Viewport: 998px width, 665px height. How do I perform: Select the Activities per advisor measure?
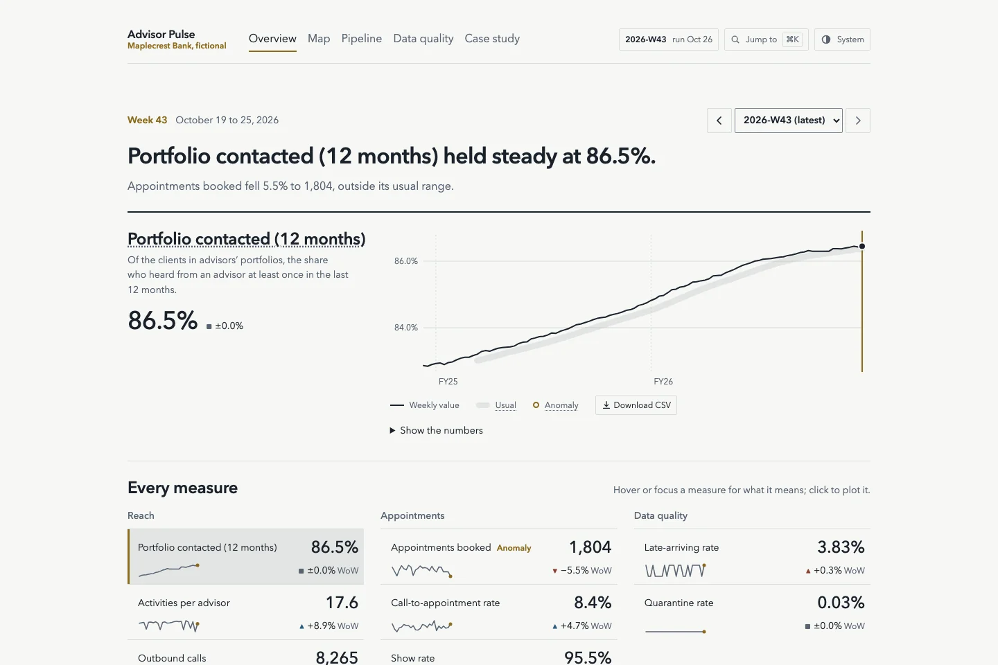coord(246,612)
